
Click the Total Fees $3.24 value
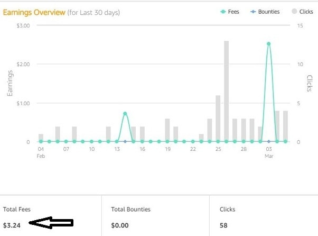(x=12, y=225)
